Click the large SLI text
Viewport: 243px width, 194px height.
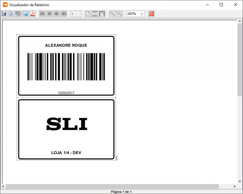tap(67, 124)
